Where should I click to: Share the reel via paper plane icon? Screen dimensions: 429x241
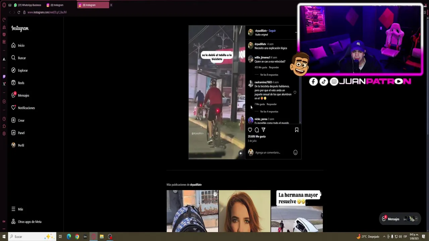pos(263,130)
